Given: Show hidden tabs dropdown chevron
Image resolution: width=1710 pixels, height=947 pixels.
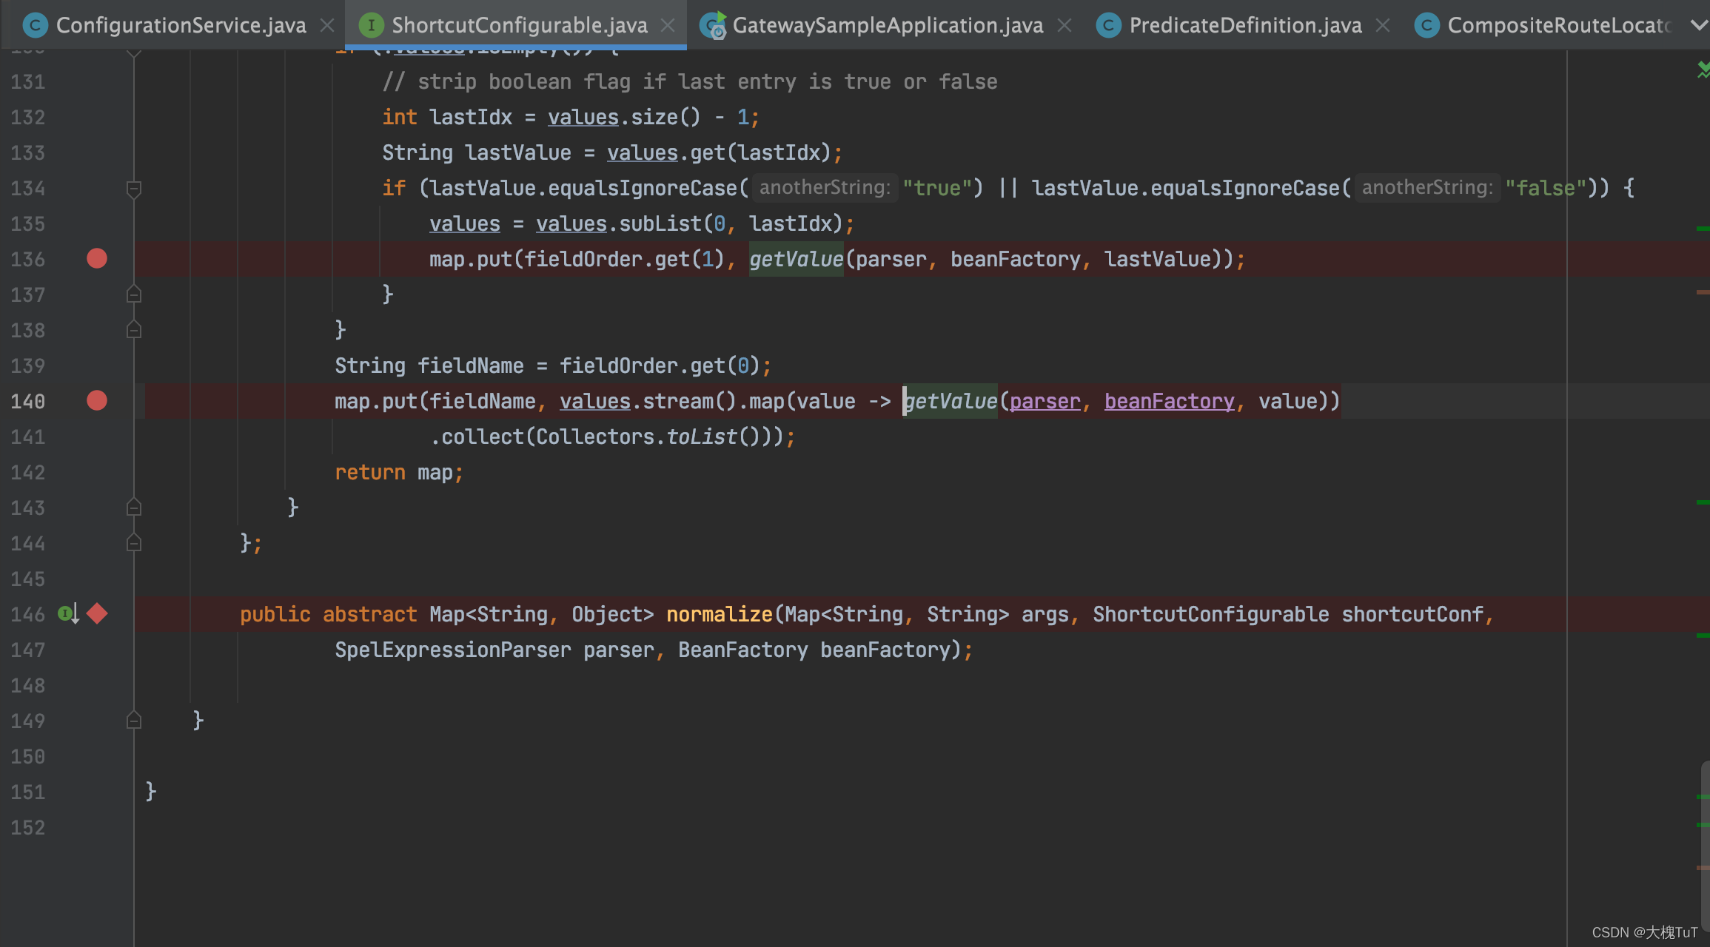Looking at the screenshot, I should 1698,26.
